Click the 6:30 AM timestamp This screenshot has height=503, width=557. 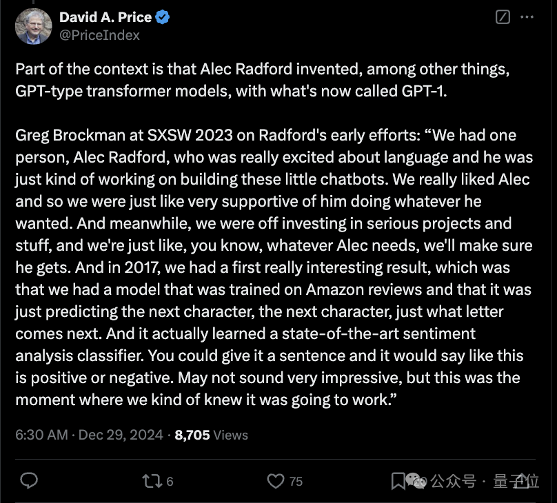(x=41, y=435)
